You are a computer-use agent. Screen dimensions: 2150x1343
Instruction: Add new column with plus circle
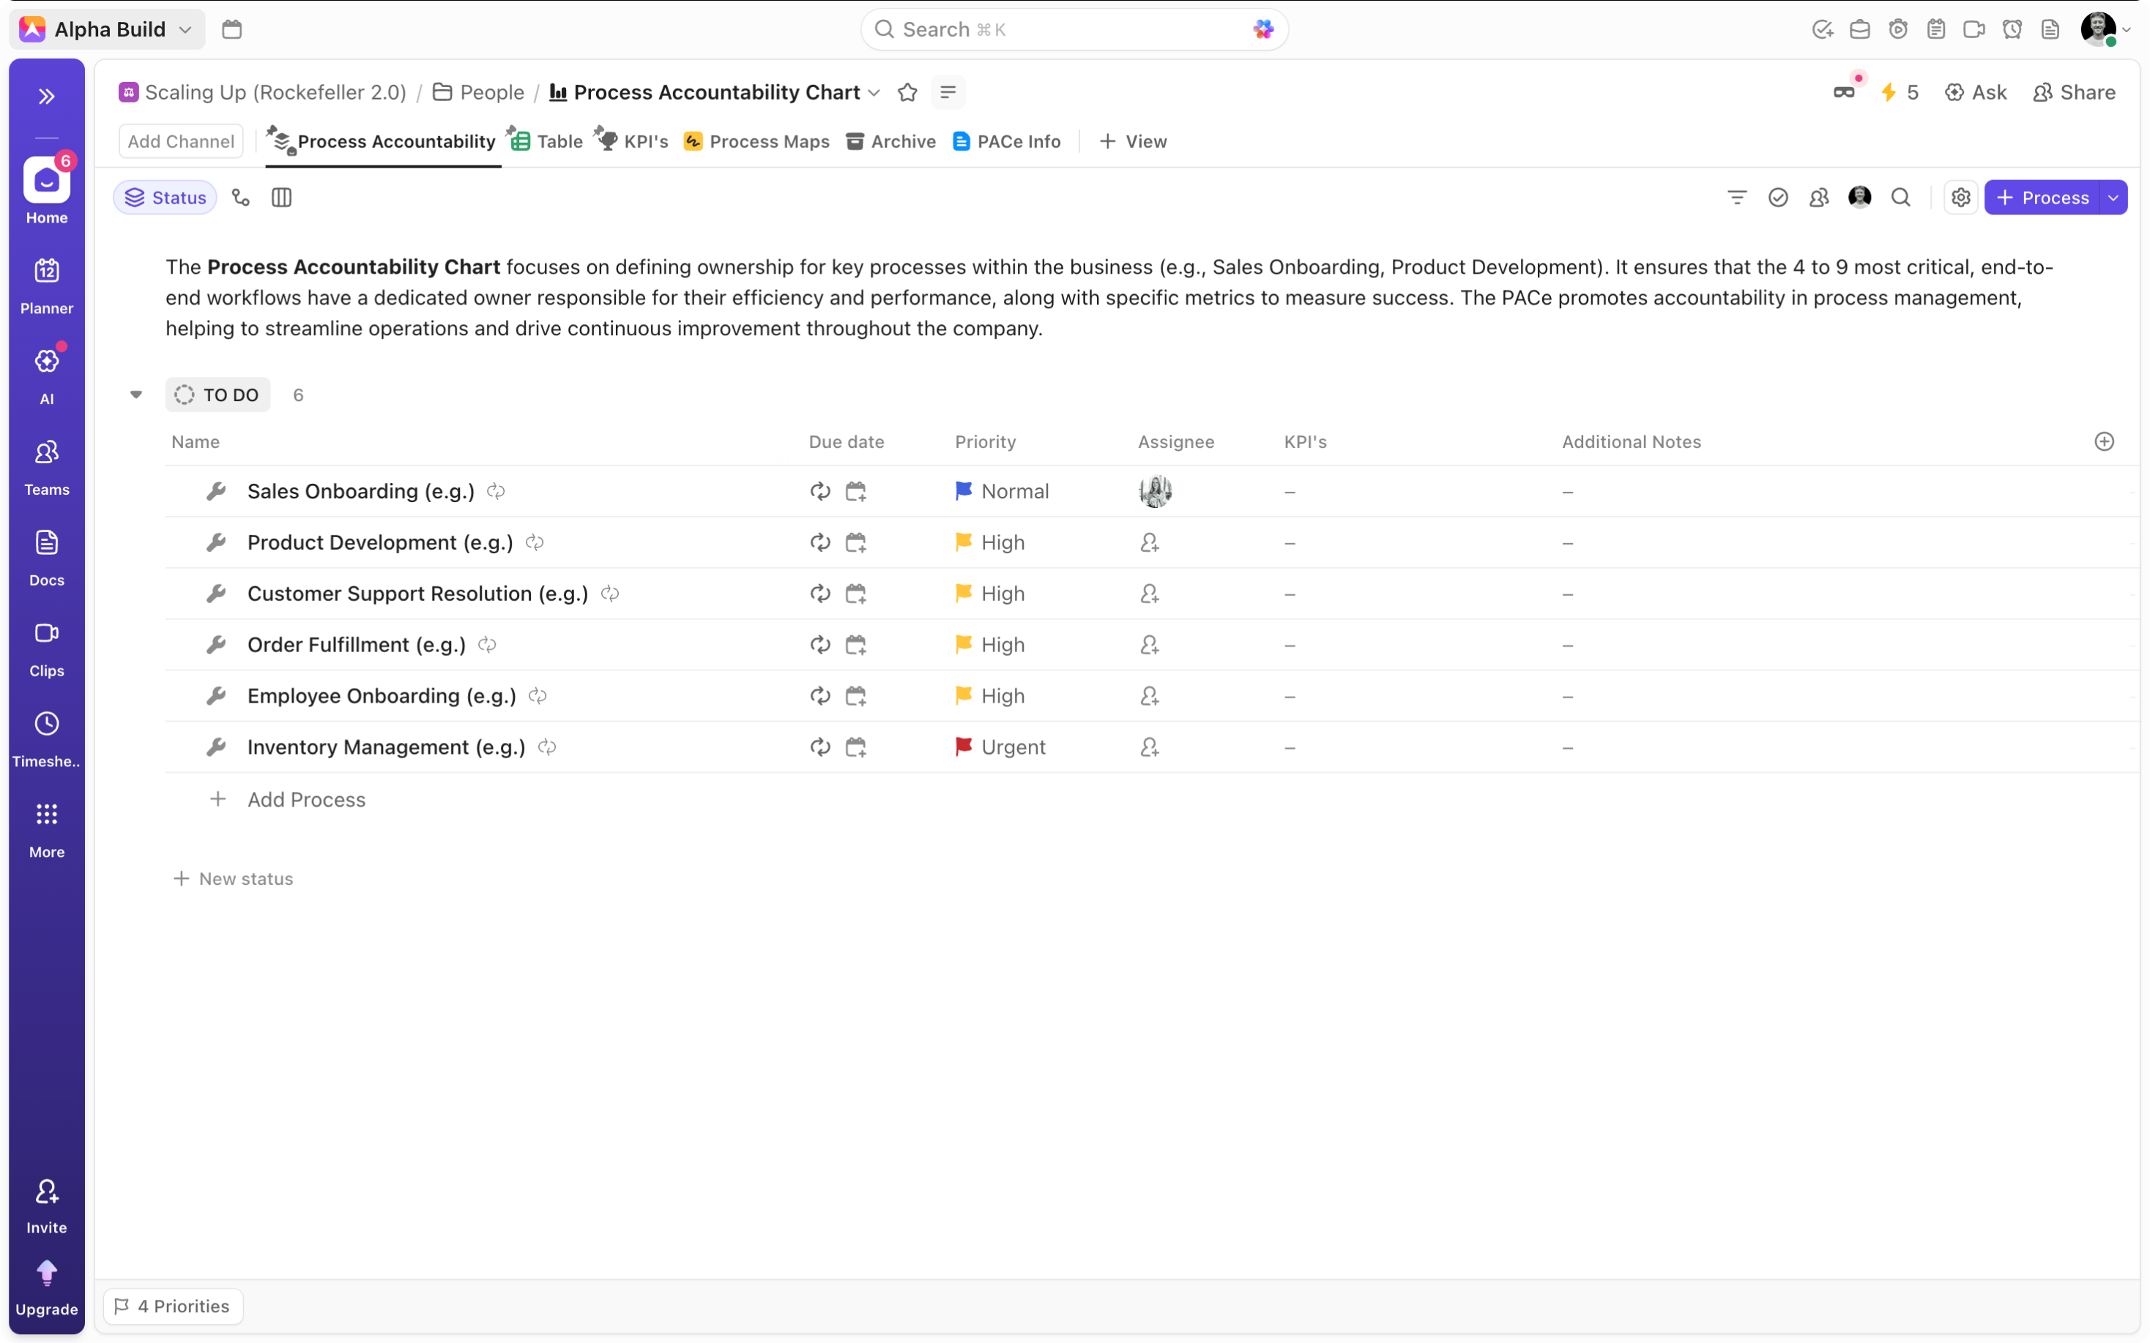pos(2104,441)
